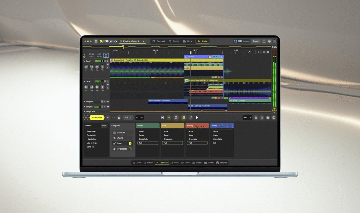The width and height of the screenshot is (360, 213).
Task: Switch to the Studio tab
Action: point(202,41)
